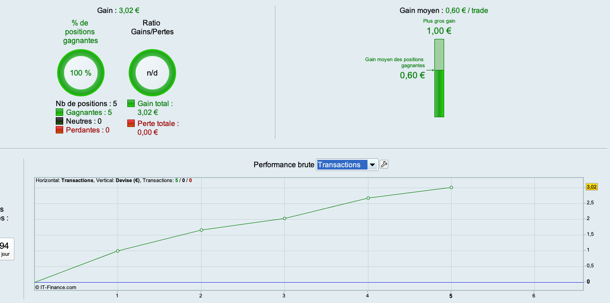610x303 pixels.
Task: Click the vertical axis label 0,5
Action: pos(590,265)
